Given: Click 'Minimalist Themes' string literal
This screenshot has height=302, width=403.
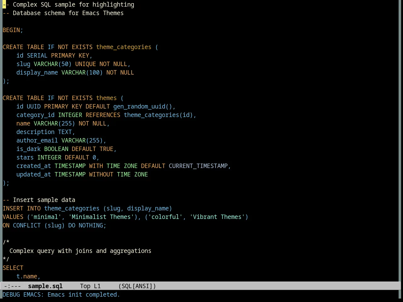Looking at the screenshot, I should tap(101, 217).
